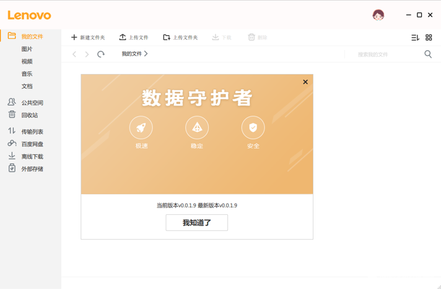The image size is (441, 289).
Task: Close the 数据守护者 popup dialog
Action: 305,82
